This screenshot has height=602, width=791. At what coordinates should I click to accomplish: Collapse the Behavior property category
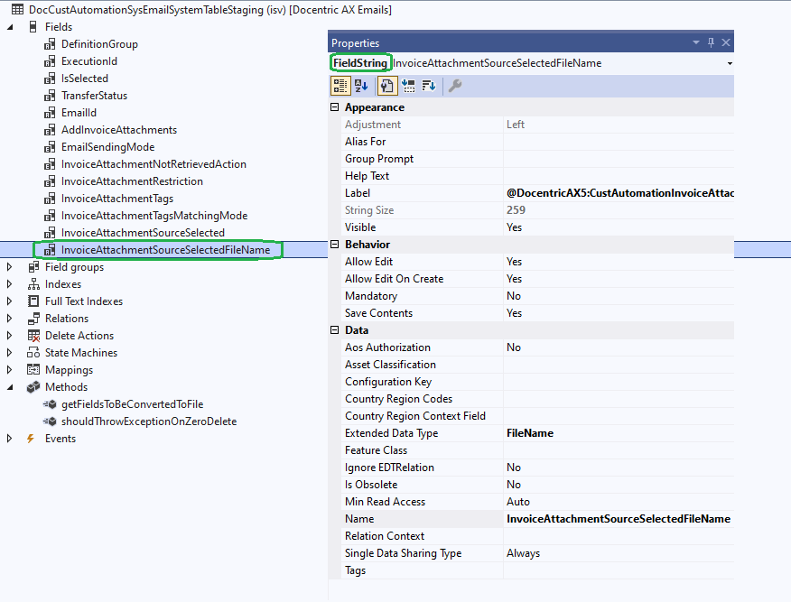[335, 245]
